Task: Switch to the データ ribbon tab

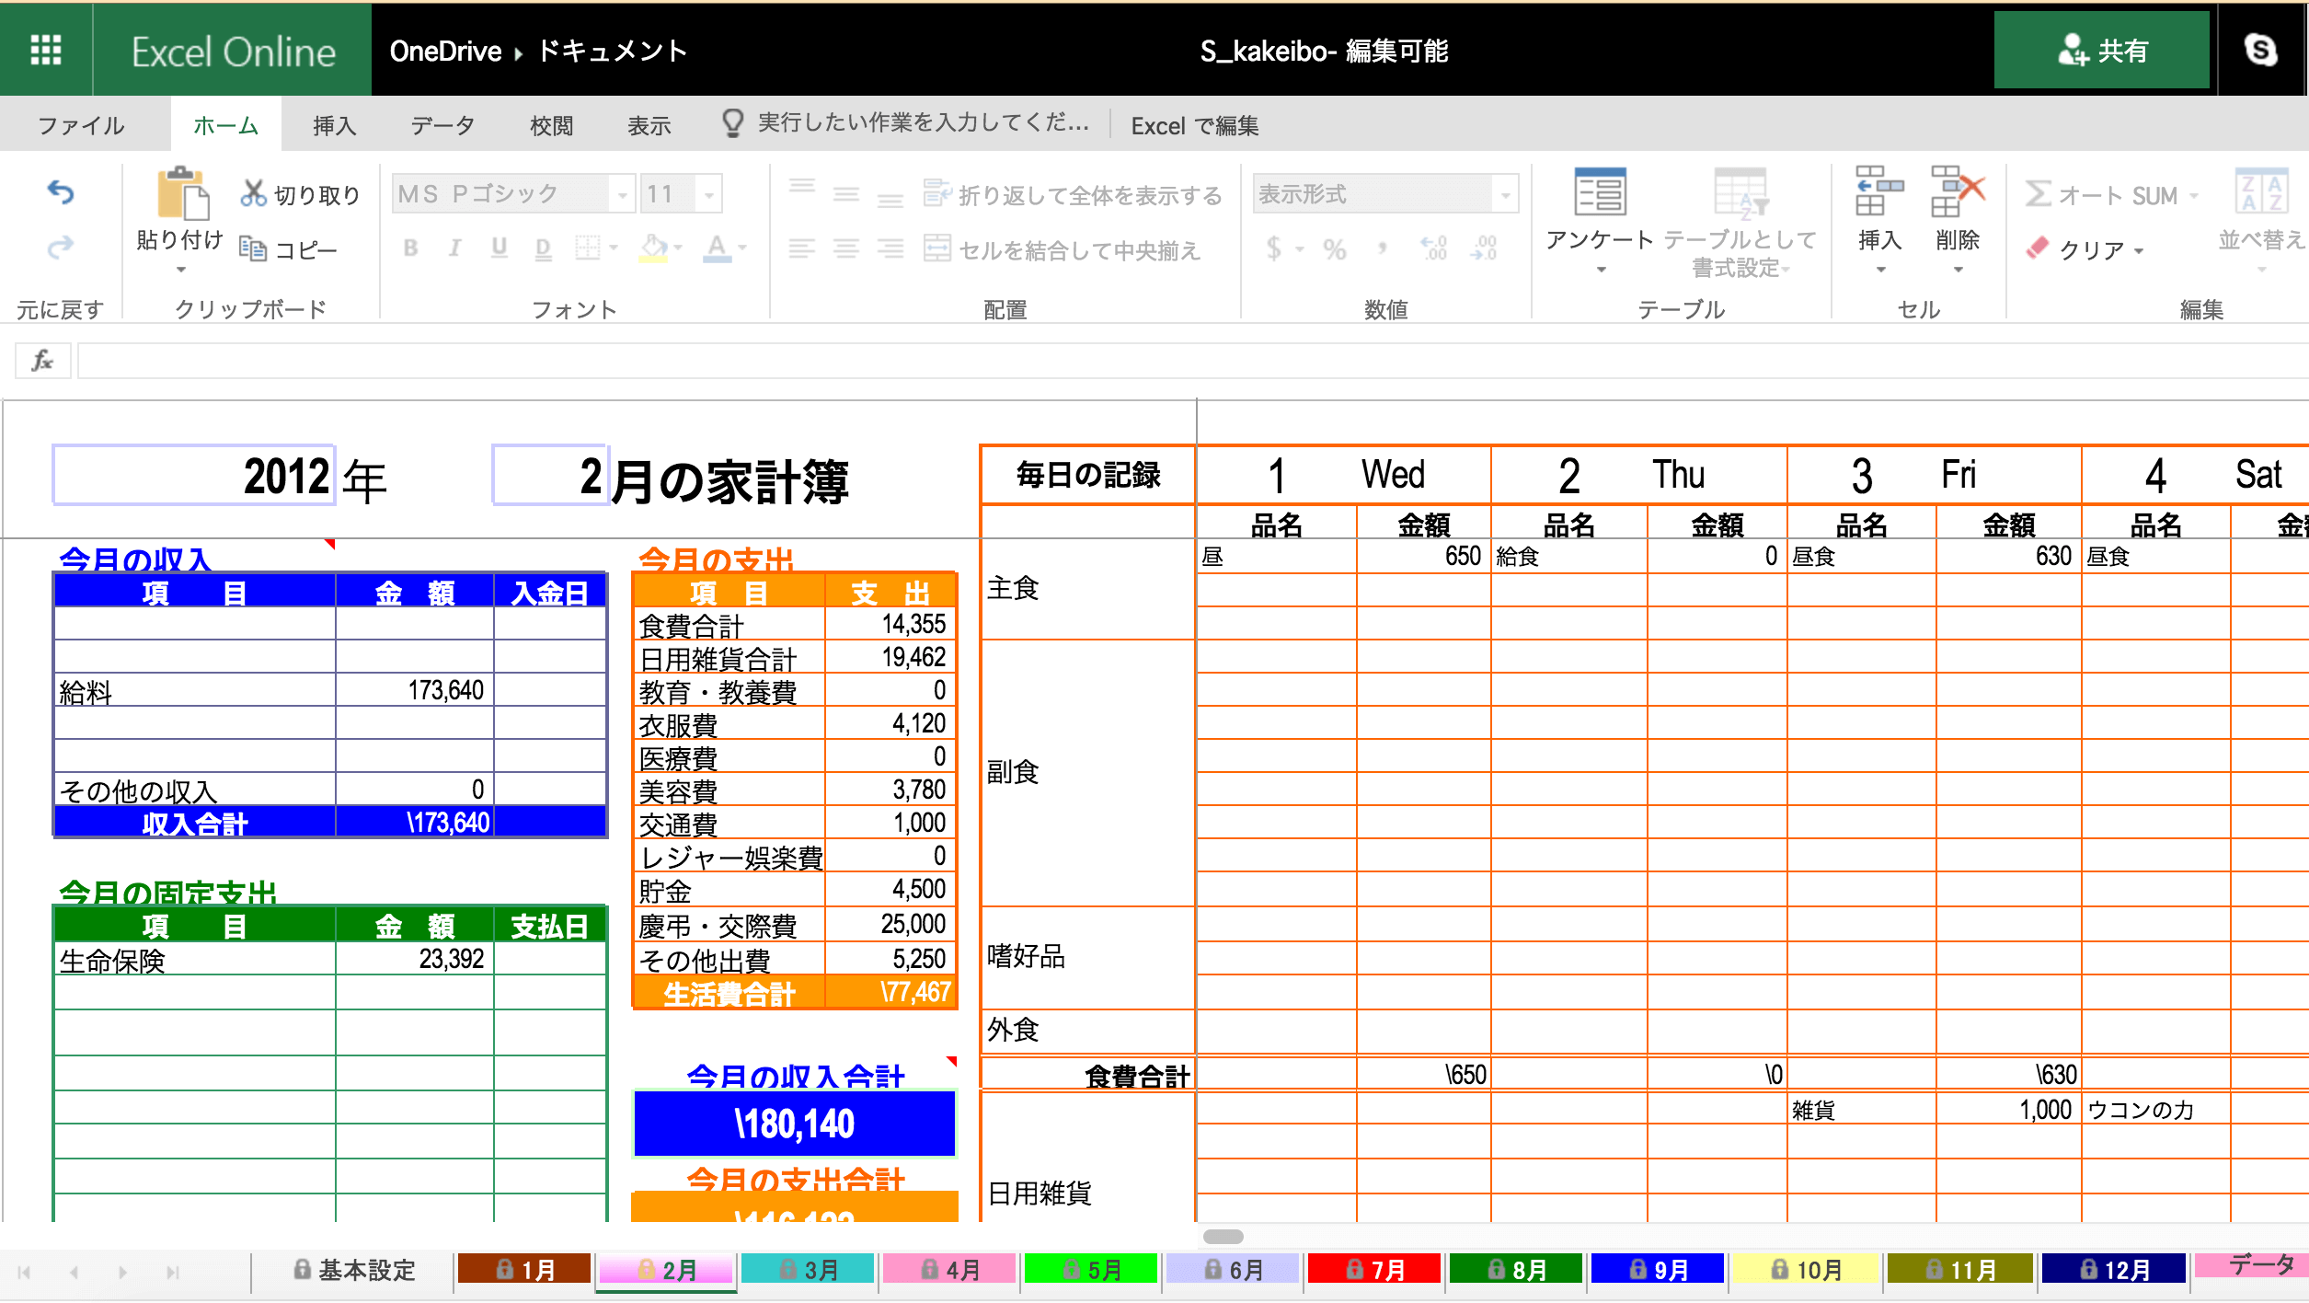Action: (442, 125)
